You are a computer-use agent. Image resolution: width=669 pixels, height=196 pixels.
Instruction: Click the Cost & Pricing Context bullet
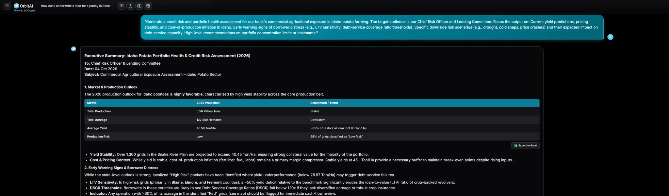click(301, 160)
